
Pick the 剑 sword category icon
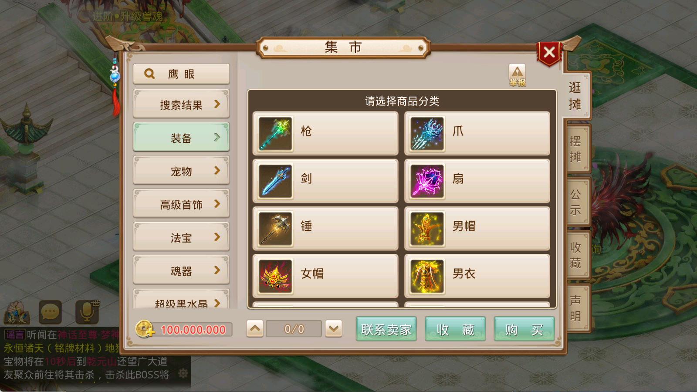275,181
